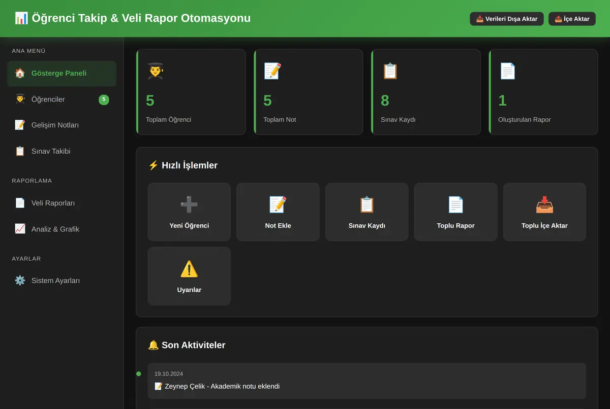Click the Not Ekle quick action label
This screenshot has height=409, width=610.
(278, 225)
